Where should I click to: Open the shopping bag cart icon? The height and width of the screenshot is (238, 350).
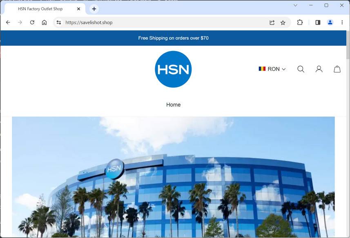[337, 69]
